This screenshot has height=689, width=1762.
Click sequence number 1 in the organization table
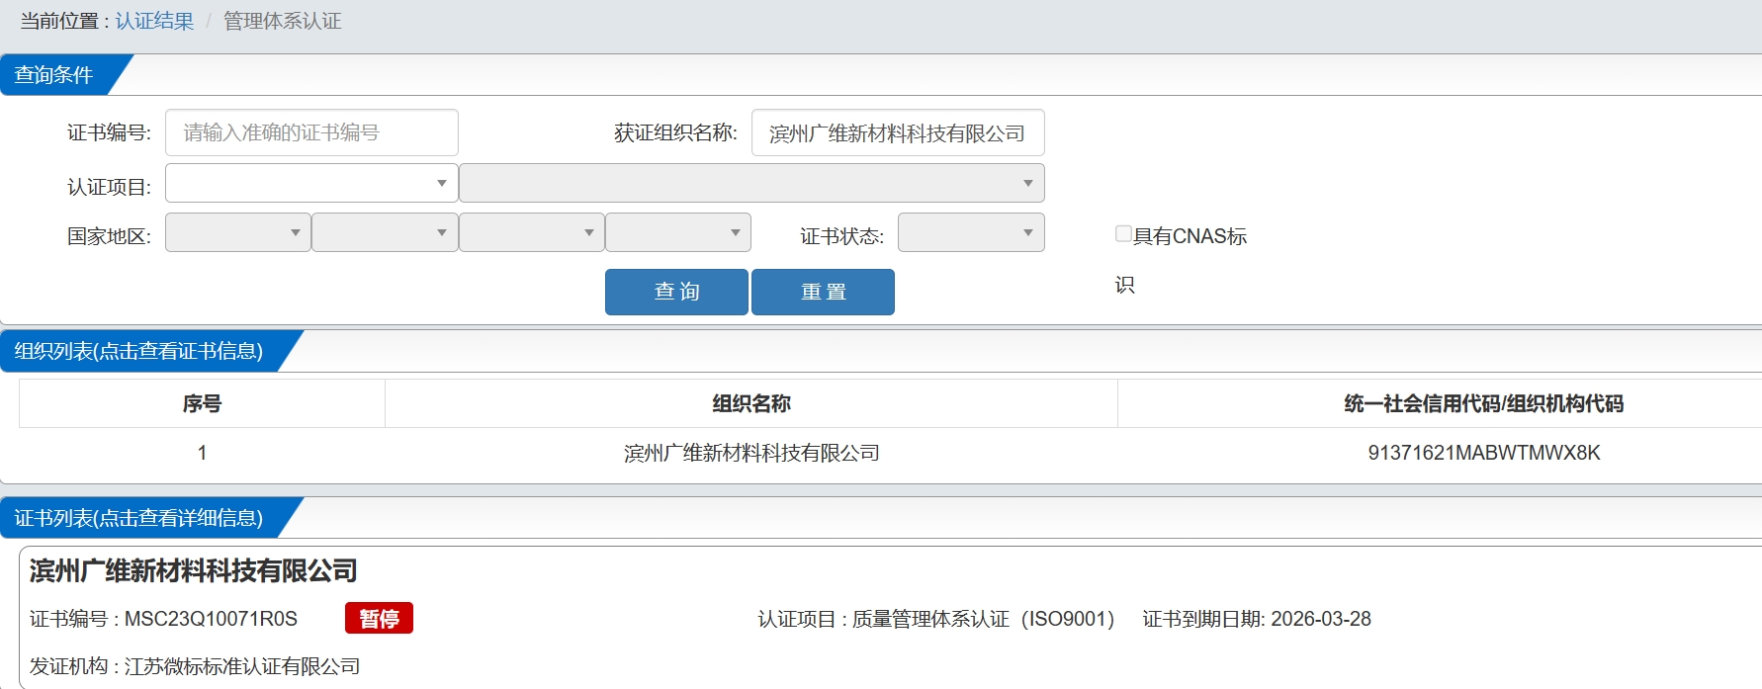click(x=202, y=453)
